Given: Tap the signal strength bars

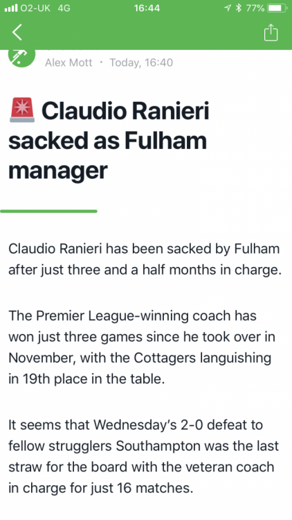Looking at the screenshot, I should 11,8.
